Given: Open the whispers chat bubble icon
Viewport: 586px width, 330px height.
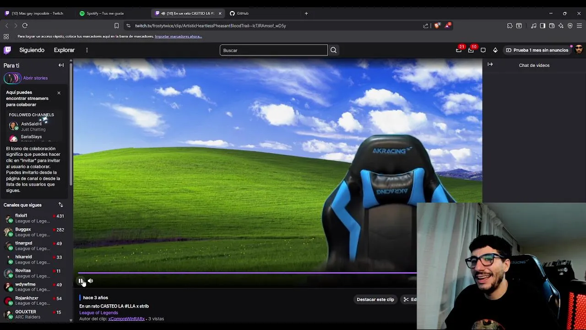Looking at the screenshot, I should click(483, 50).
